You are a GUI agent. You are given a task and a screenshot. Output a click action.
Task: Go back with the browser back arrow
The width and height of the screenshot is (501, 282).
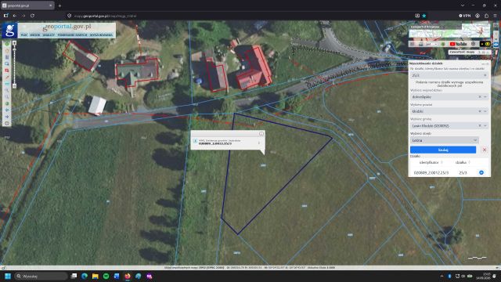point(15,16)
